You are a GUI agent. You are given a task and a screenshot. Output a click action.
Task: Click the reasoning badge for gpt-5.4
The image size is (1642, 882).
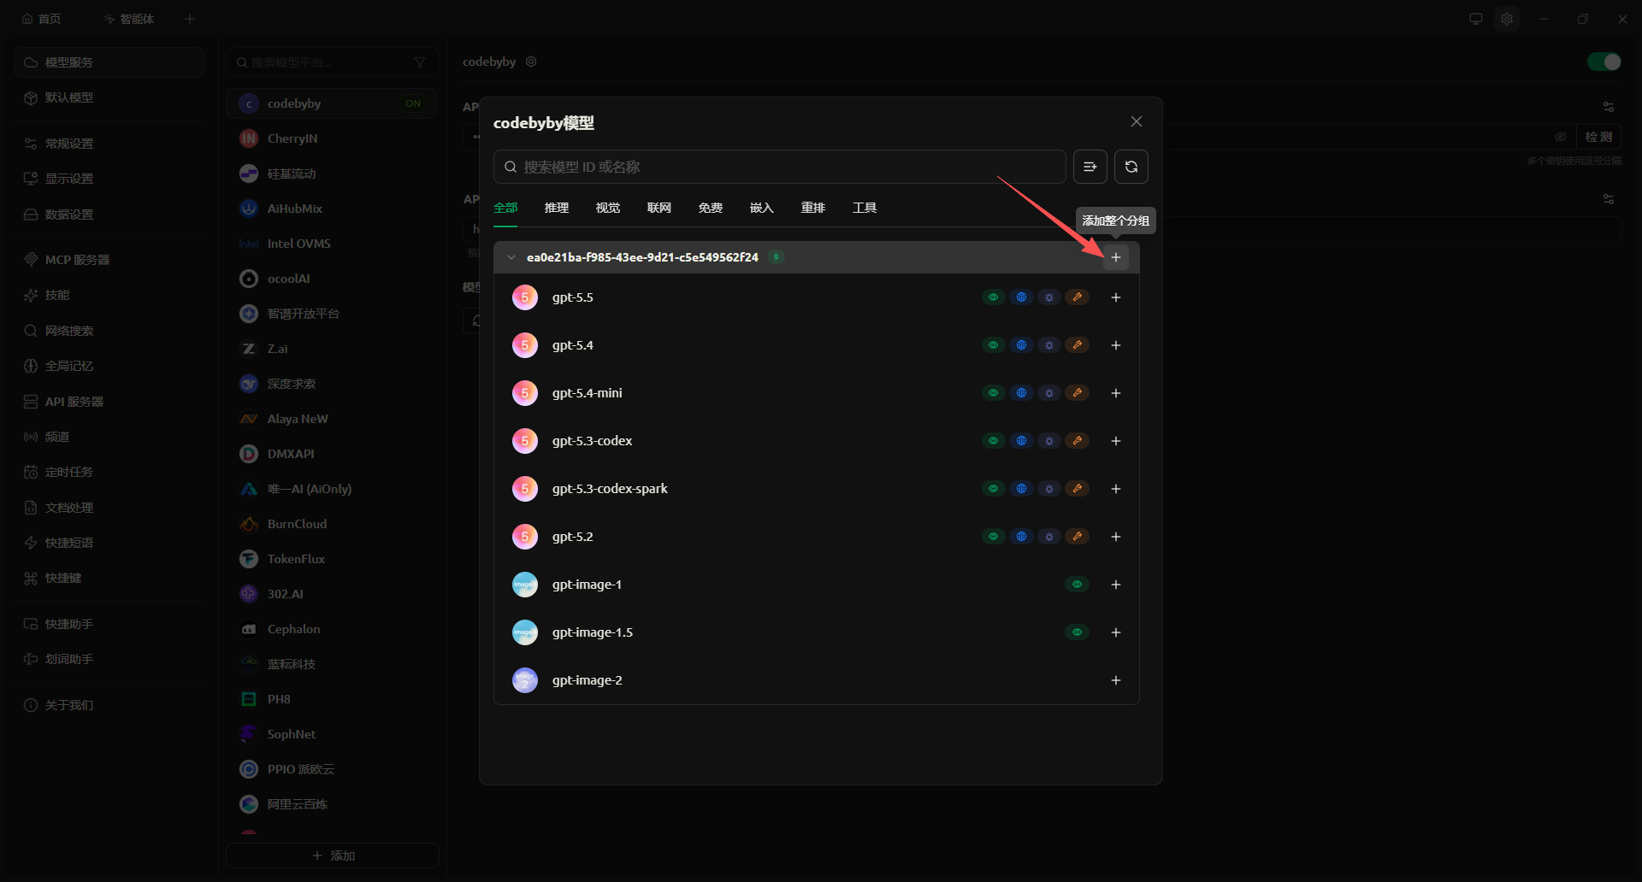coord(1049,345)
